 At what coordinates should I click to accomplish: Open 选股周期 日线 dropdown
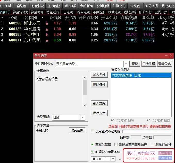(x=82, y=117)
